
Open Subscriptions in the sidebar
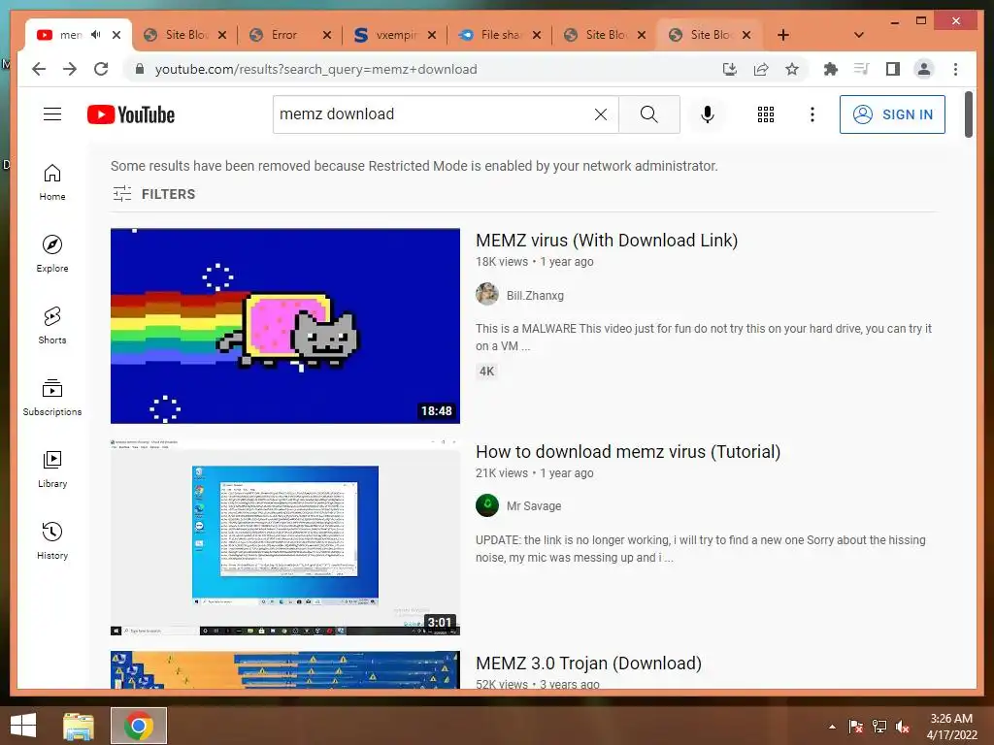[52, 397]
